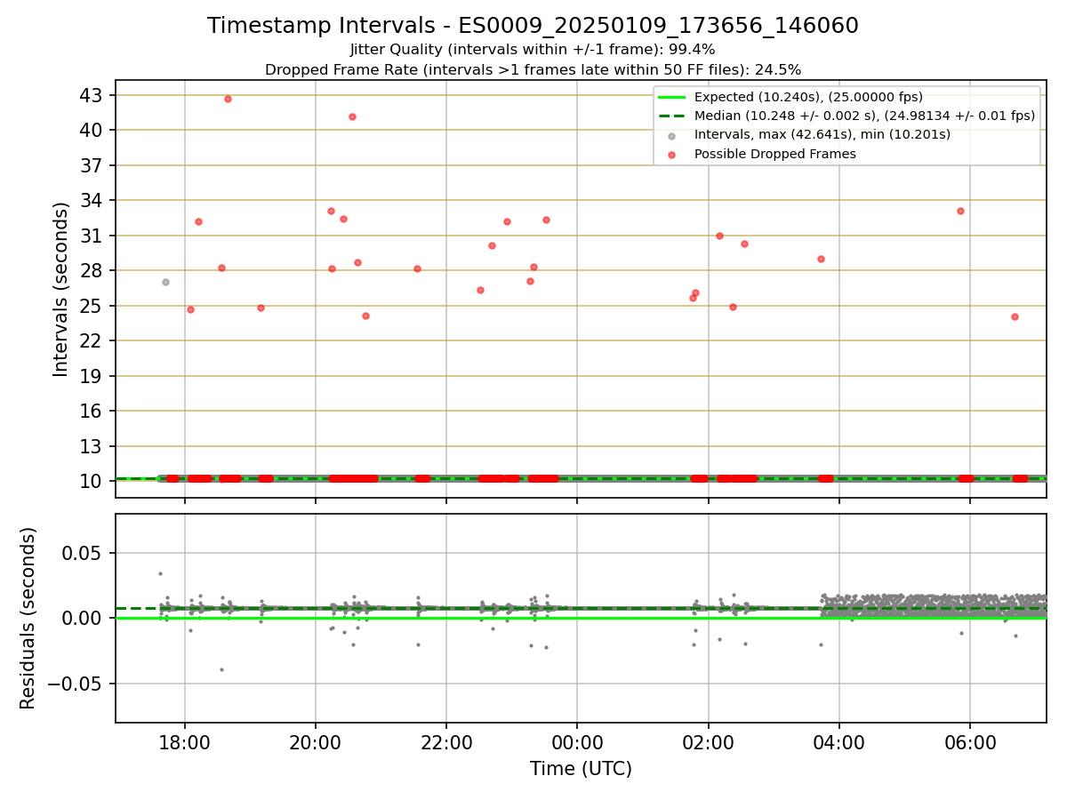
Task: Click the 00:00 tick label on the time axis
Action: [577, 741]
